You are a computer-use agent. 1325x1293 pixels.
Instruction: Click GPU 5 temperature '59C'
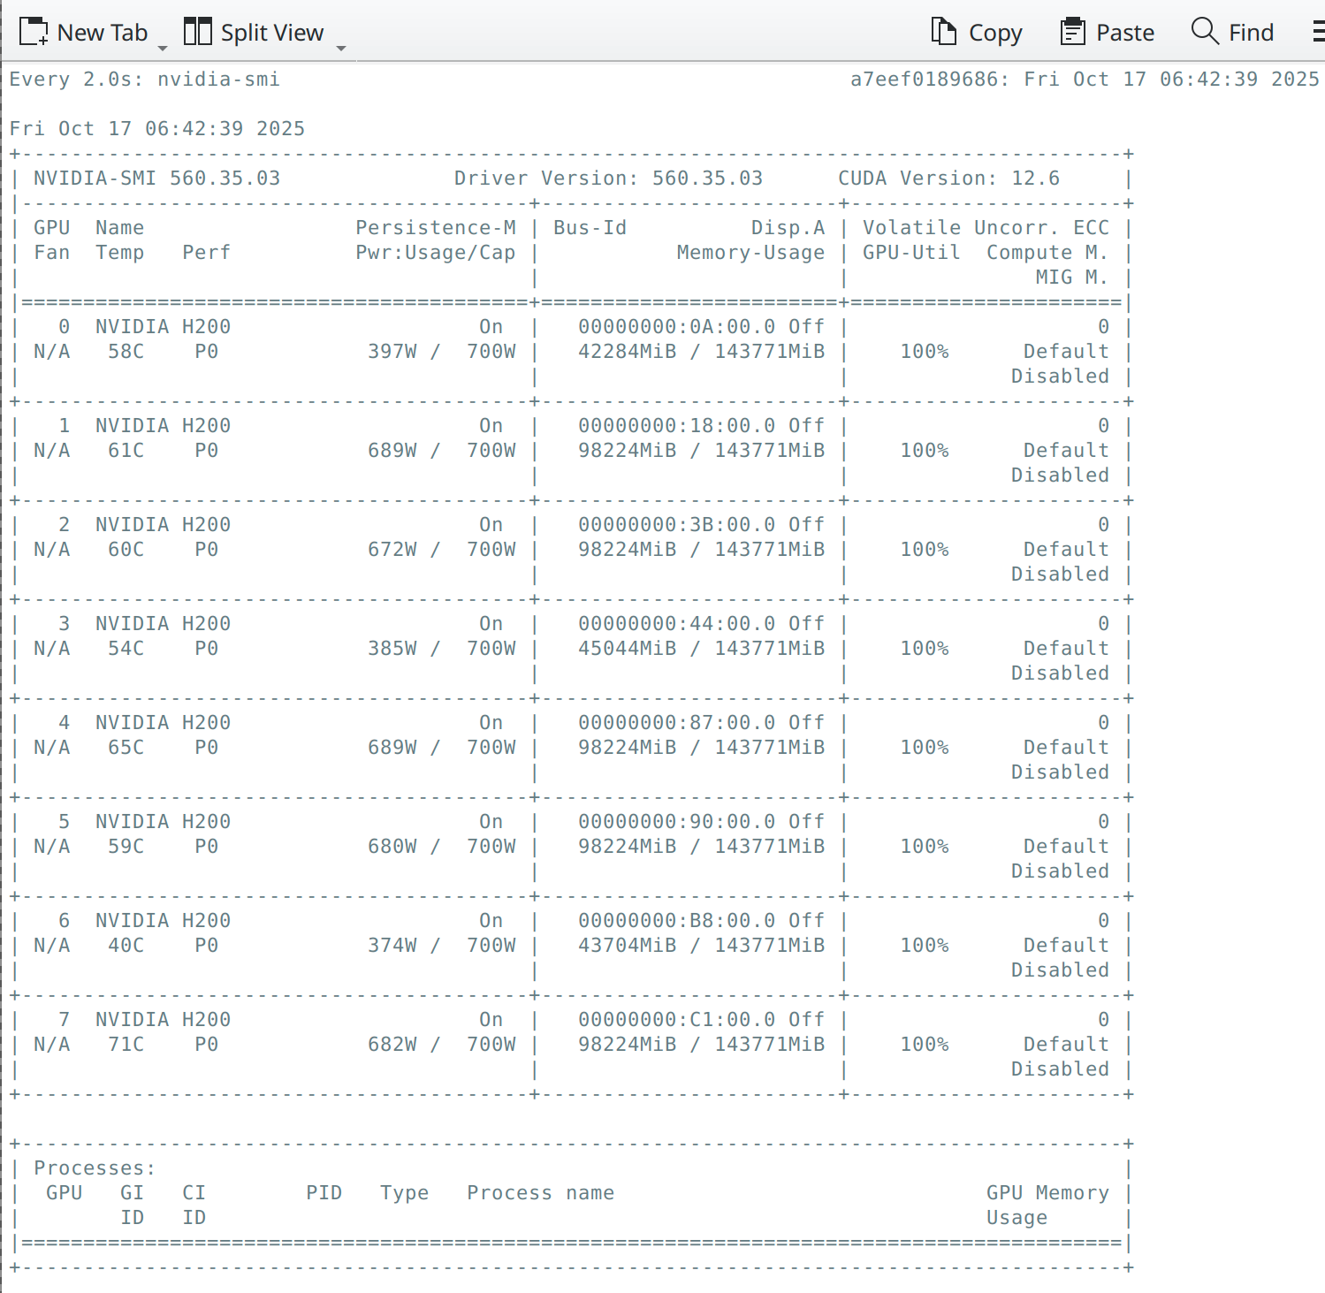[x=126, y=847]
